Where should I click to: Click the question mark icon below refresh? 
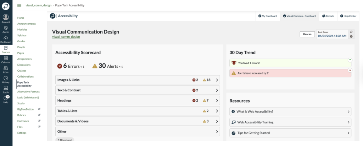click(351, 36)
